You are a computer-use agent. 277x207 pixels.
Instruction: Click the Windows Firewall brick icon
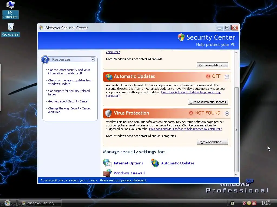tap(107, 173)
